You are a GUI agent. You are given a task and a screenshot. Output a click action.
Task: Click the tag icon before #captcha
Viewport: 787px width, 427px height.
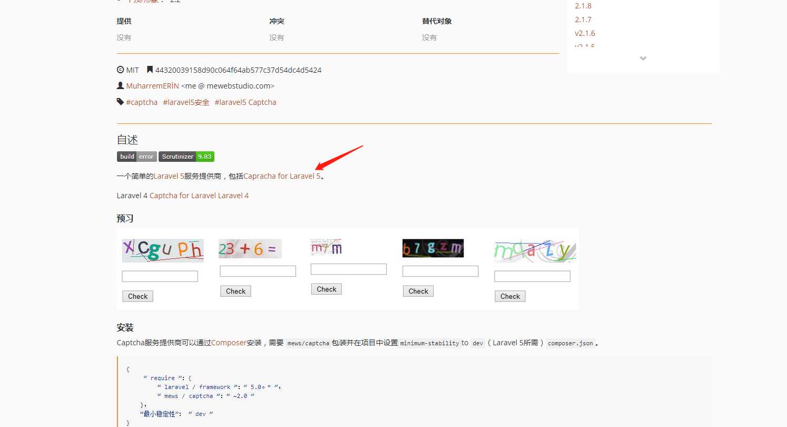click(120, 102)
